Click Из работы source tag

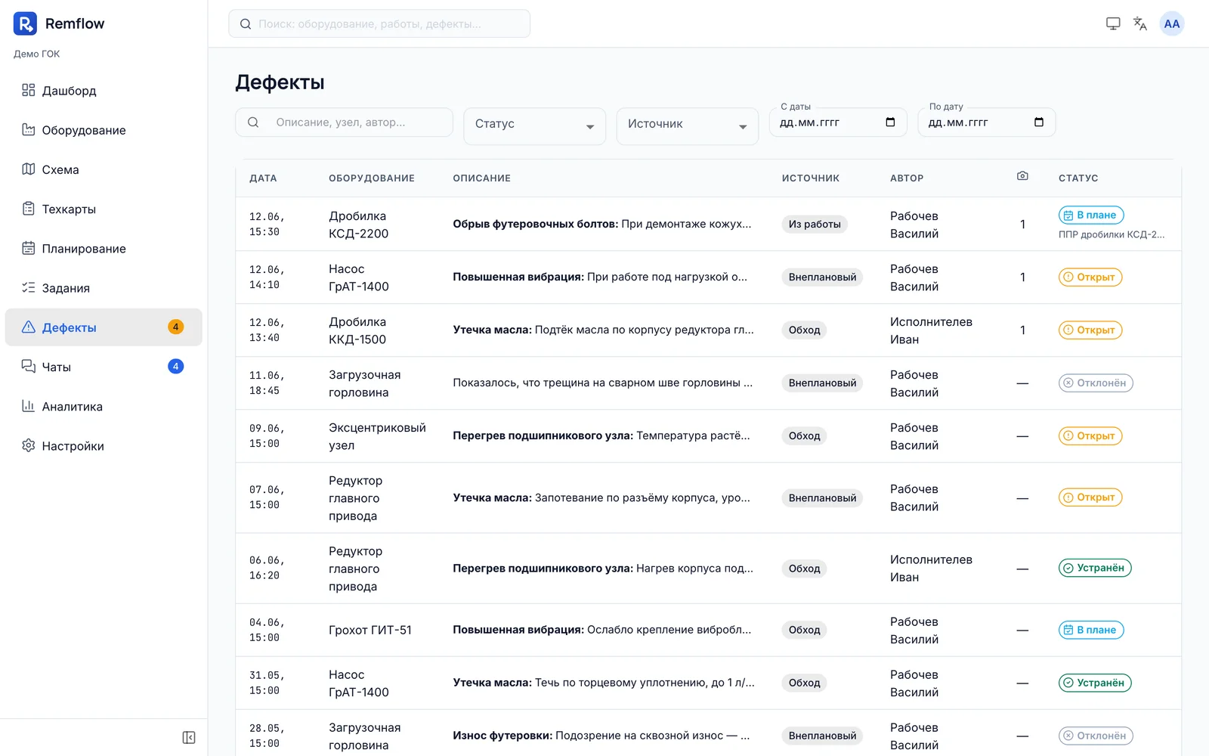pos(815,224)
